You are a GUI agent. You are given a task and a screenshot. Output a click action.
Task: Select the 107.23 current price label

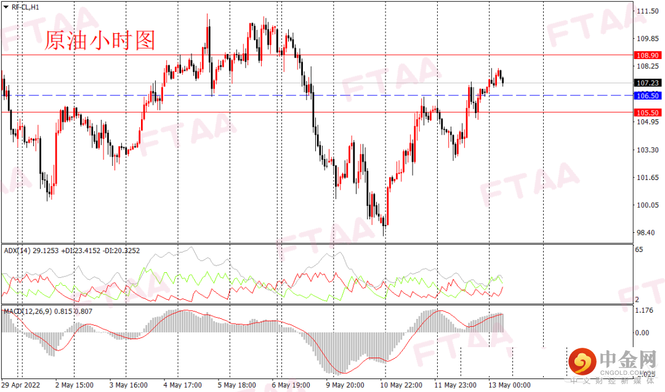pyautogui.click(x=648, y=83)
